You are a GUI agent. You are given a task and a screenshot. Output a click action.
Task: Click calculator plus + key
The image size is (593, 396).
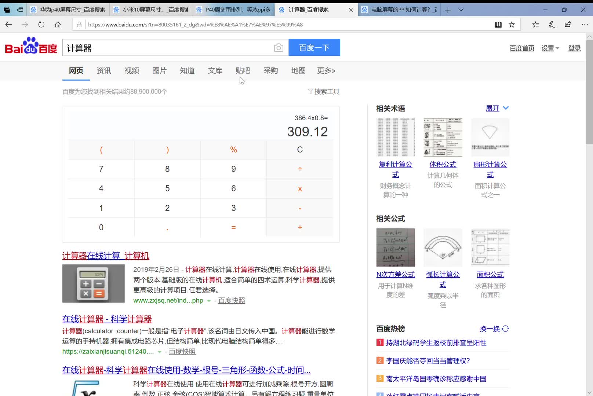coord(300,227)
